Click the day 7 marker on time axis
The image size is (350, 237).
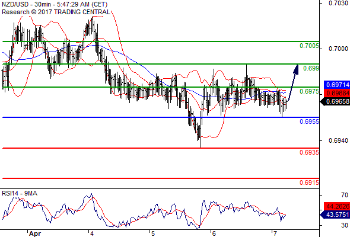click(275, 233)
